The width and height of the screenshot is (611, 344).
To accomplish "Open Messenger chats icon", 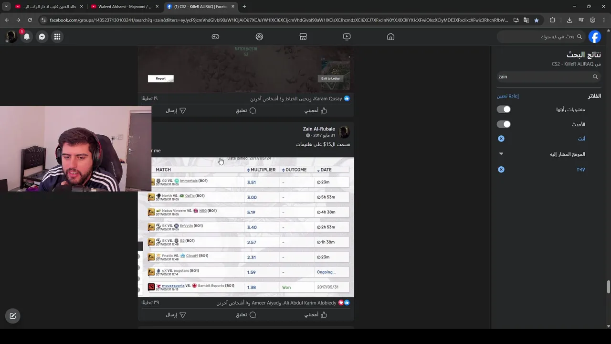I will 42,37.
